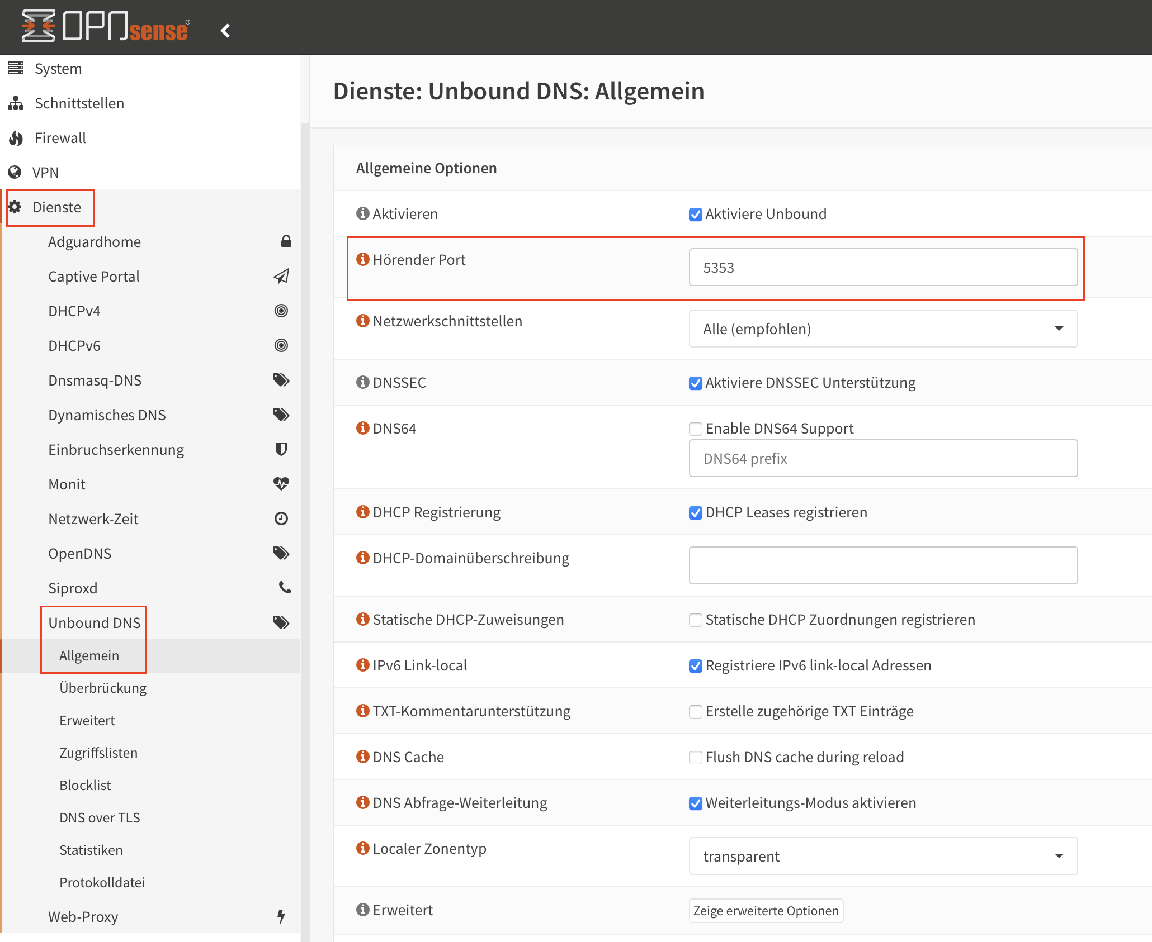Screen dimensions: 1152x942
Task: Uncheck Aktiviere DNSSEC Unterstützung checkbox
Action: pos(695,383)
